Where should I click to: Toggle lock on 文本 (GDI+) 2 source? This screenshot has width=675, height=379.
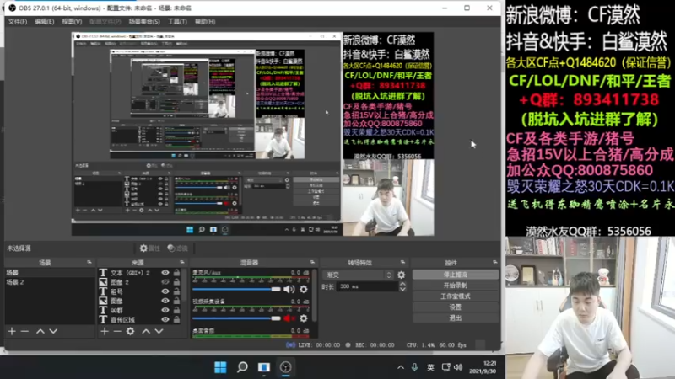[176, 273]
